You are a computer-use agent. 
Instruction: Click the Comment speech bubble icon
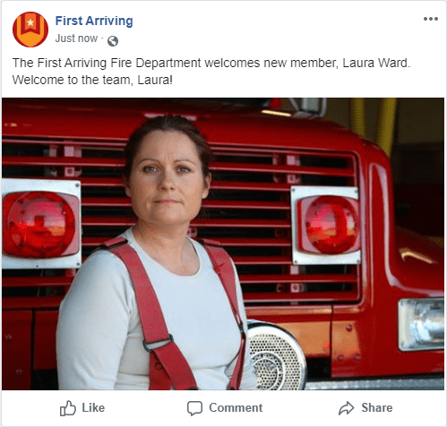tap(194, 408)
